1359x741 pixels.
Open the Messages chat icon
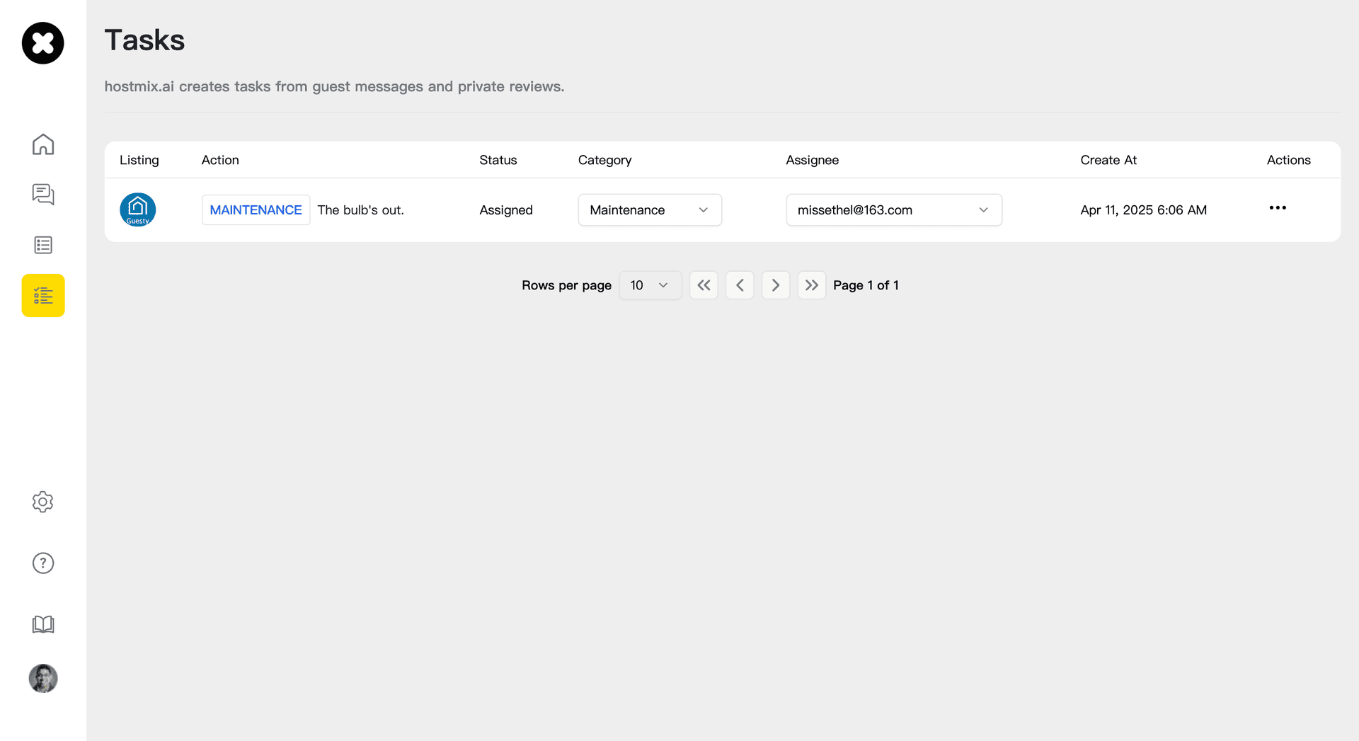pos(43,195)
